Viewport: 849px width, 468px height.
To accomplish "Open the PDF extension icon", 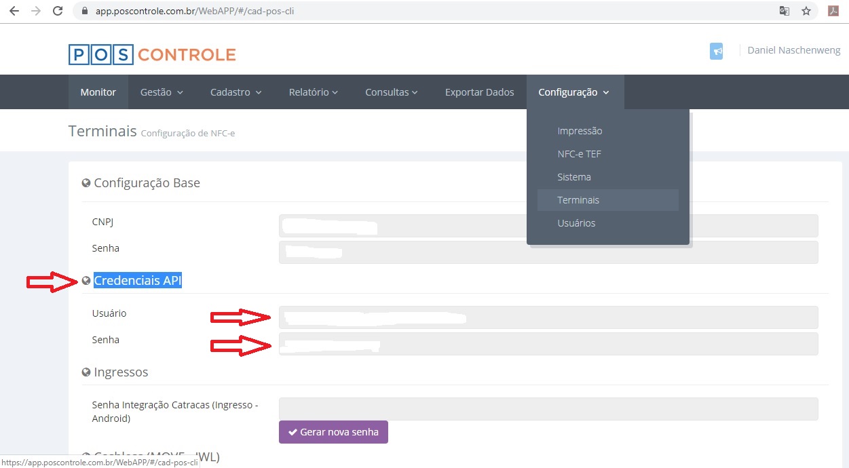I will click(x=833, y=11).
